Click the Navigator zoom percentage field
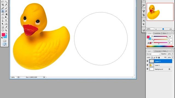This screenshot has width=175, height=98. pos(150,29)
